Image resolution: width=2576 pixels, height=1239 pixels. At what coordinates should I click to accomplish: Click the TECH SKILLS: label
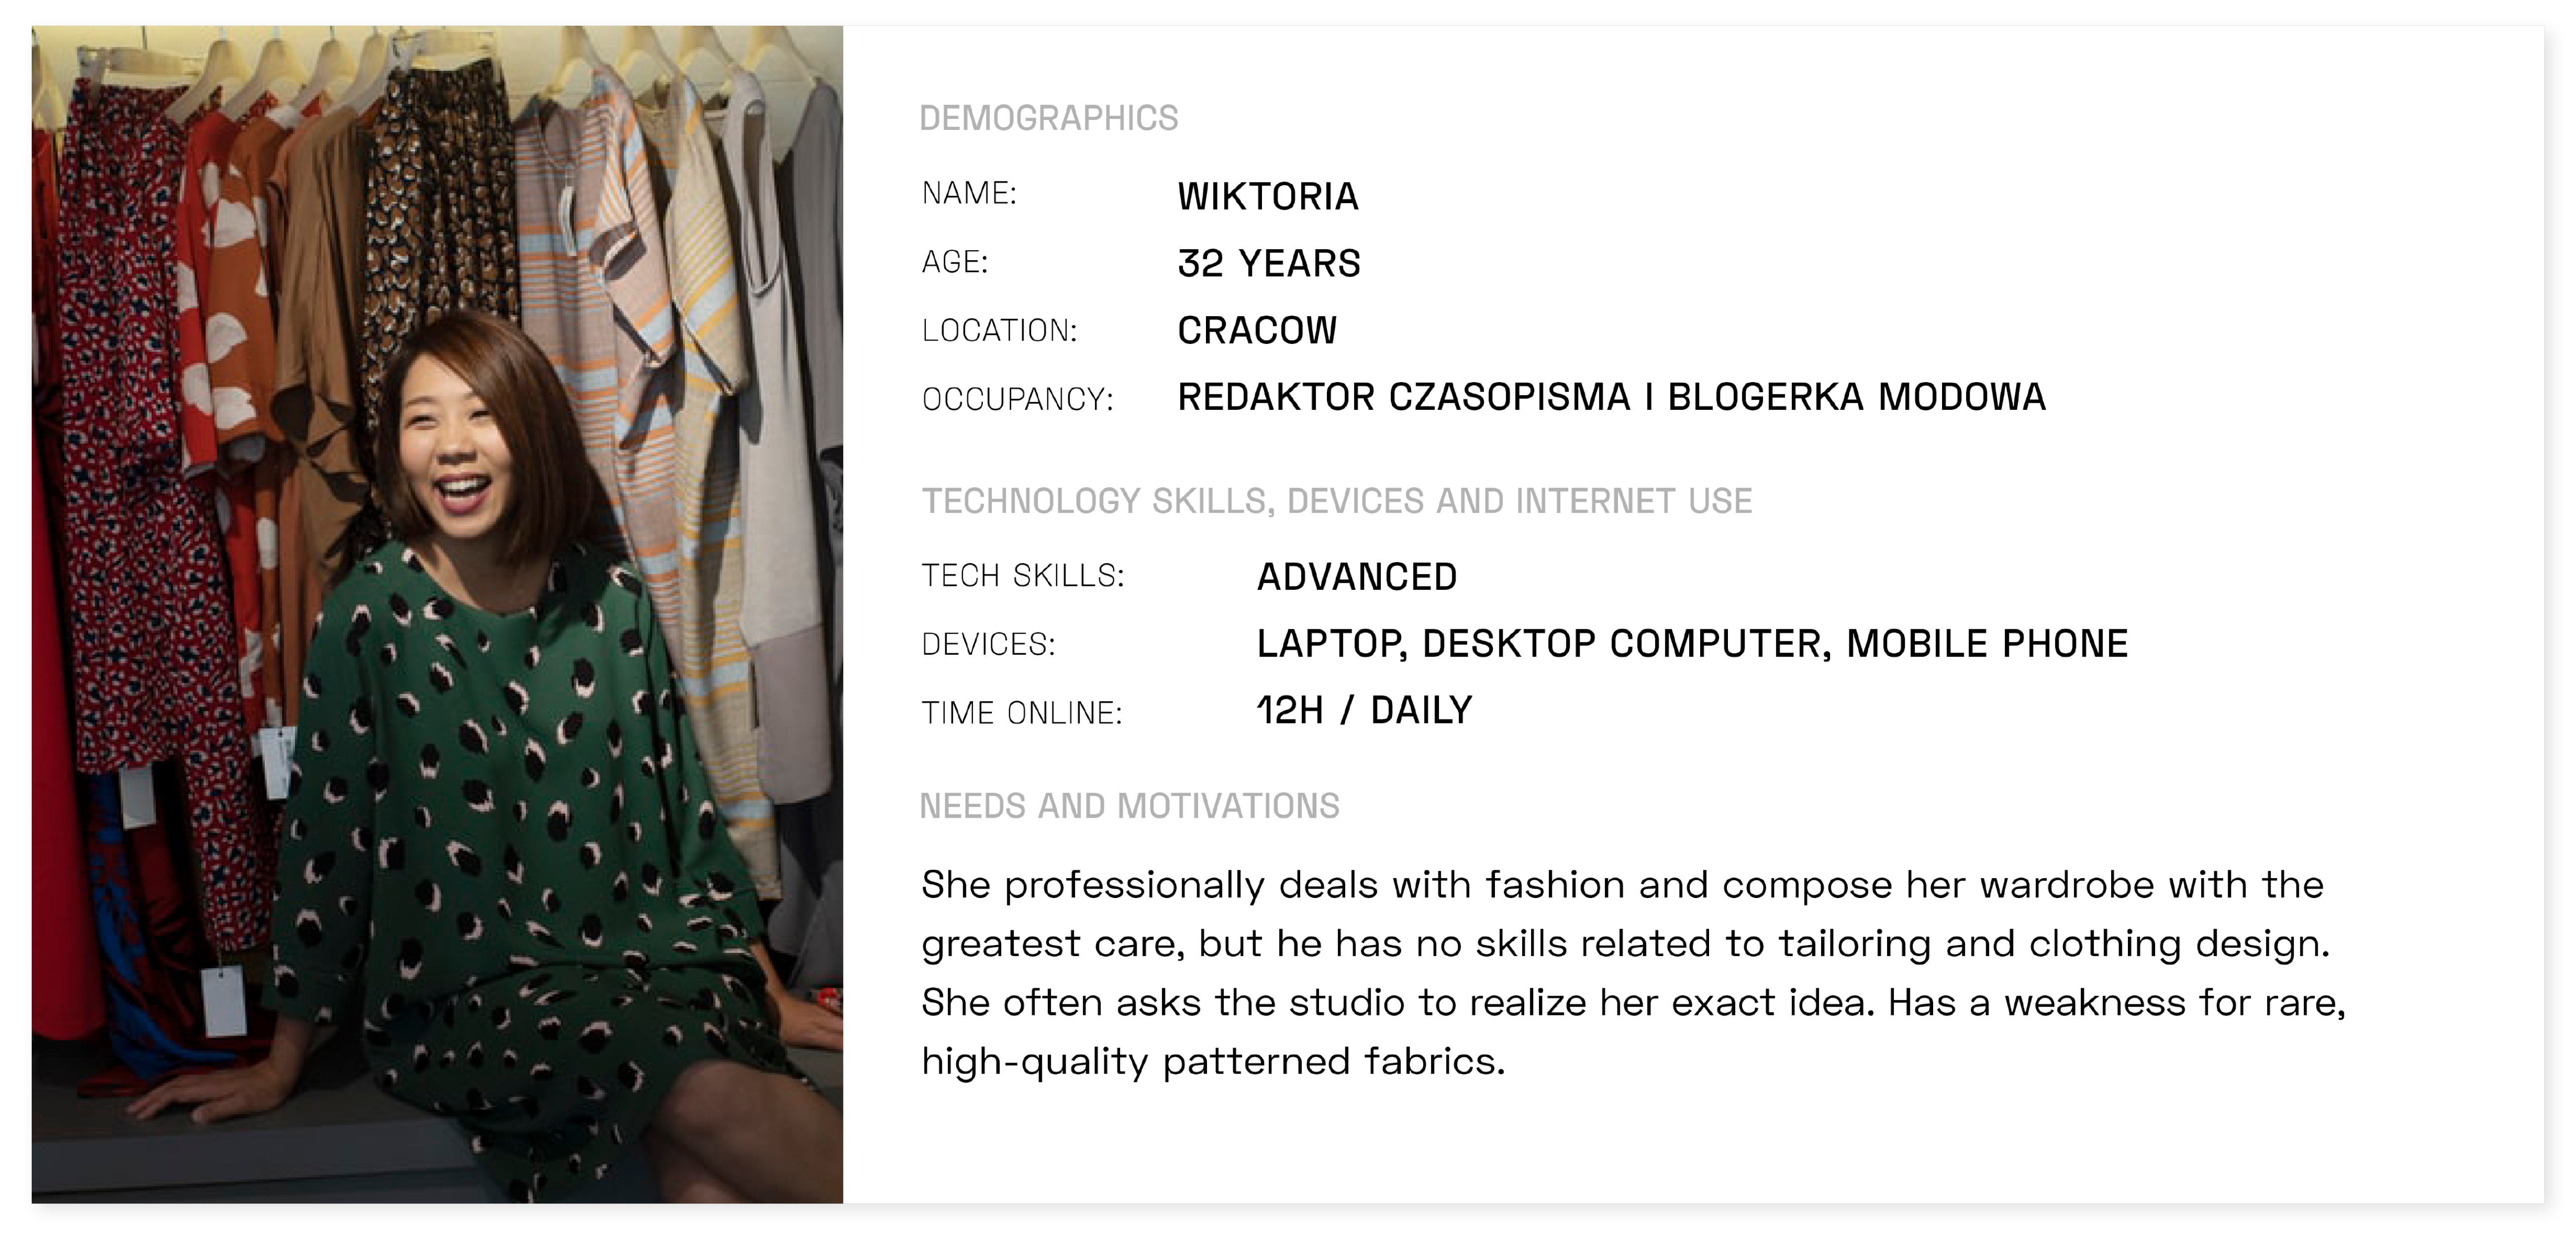pyautogui.click(x=1022, y=576)
